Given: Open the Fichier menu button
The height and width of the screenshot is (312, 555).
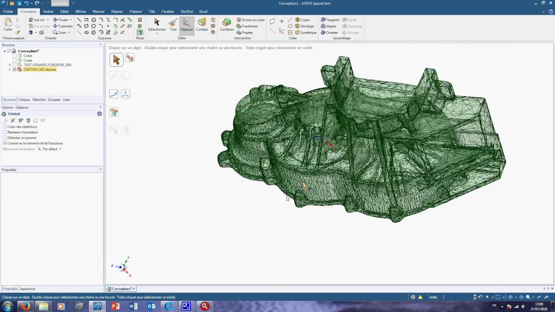Looking at the screenshot, I should point(8,12).
